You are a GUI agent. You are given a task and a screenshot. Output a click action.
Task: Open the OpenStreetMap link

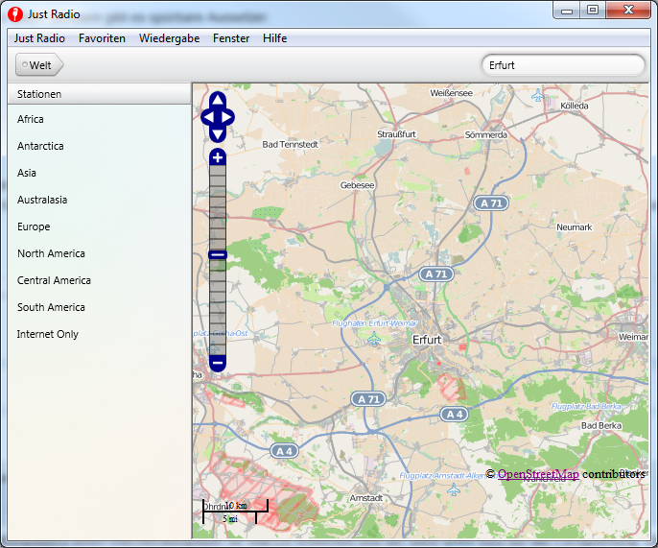point(538,474)
